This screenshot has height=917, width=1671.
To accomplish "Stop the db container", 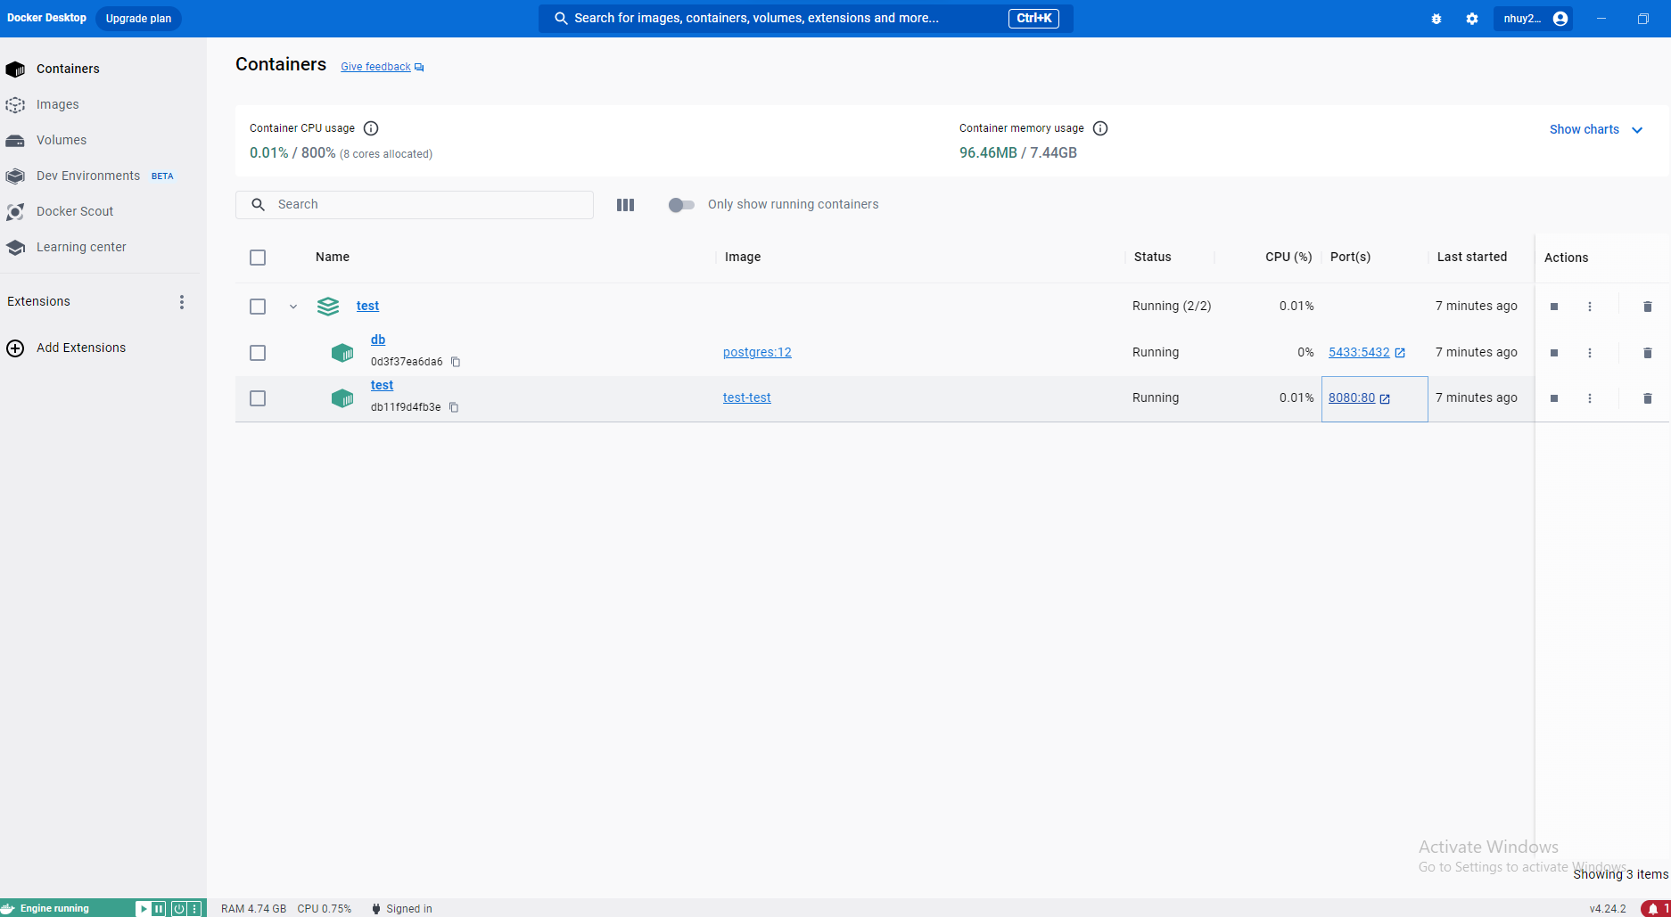I will 1554,353.
